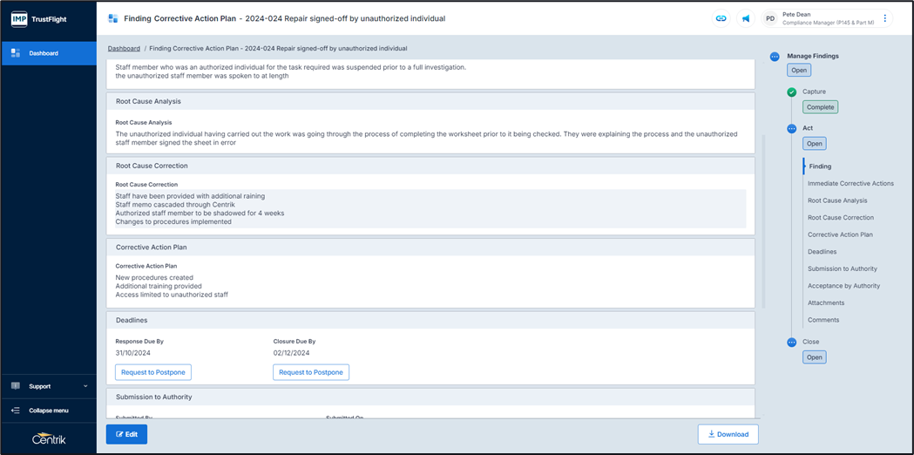Click the Close step circle icon
This screenshot has width=914, height=455.
[791, 343]
